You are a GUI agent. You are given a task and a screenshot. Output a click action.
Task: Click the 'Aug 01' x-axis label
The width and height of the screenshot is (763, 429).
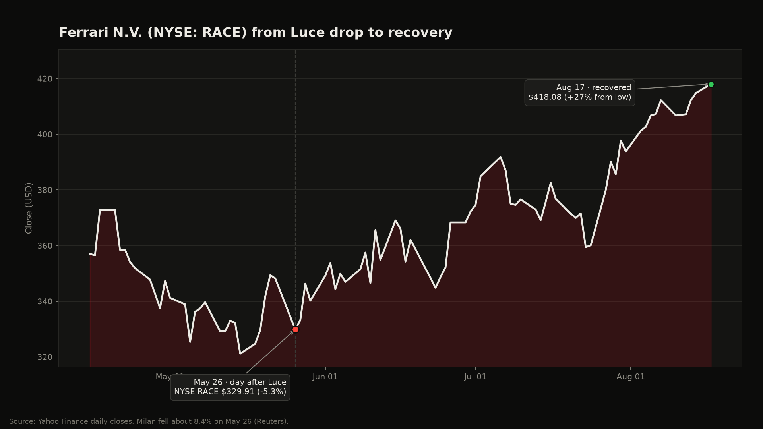point(630,376)
